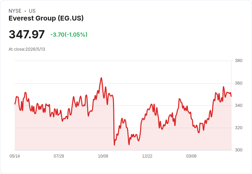The image size is (252, 174).
Task: Select the US market label
Action: click(32, 11)
